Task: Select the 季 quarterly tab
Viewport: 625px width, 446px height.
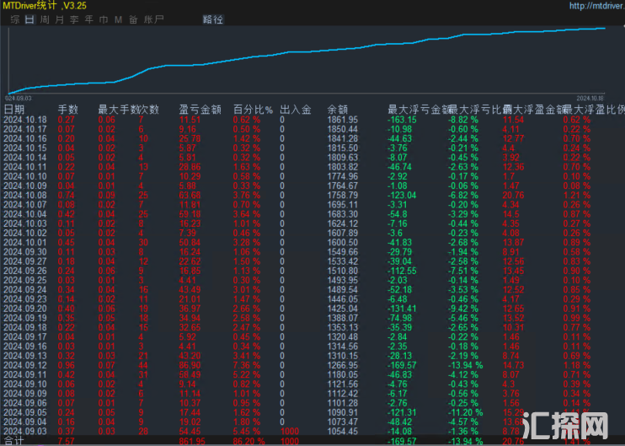Action: coord(72,19)
